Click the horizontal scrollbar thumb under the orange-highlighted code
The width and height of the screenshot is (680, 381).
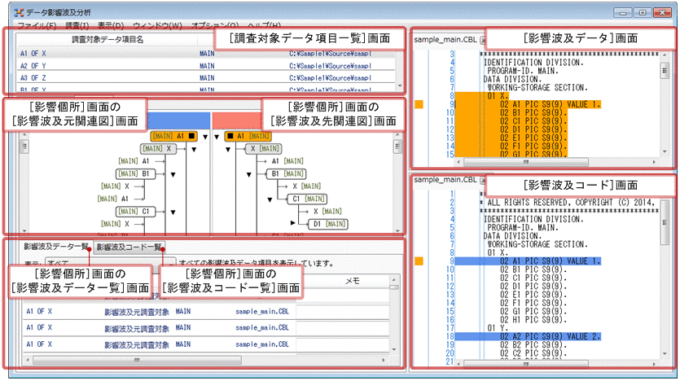tap(526, 162)
